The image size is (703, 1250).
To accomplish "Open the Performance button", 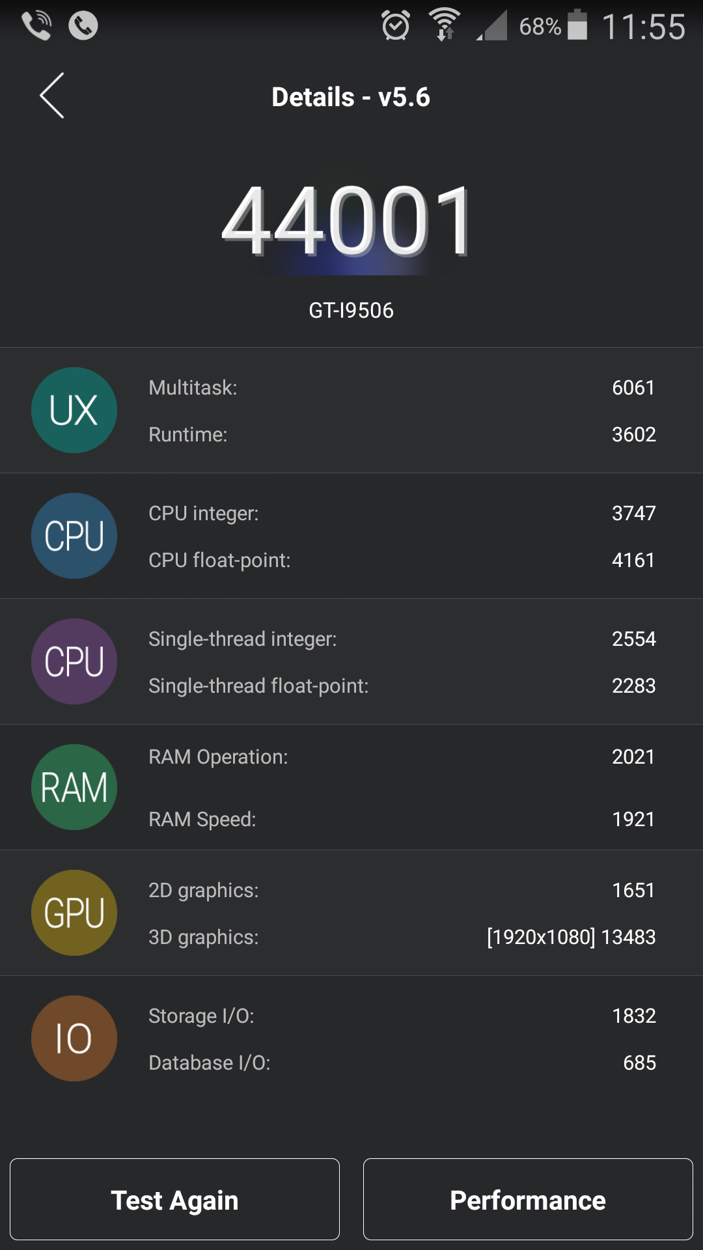I will [x=528, y=1199].
